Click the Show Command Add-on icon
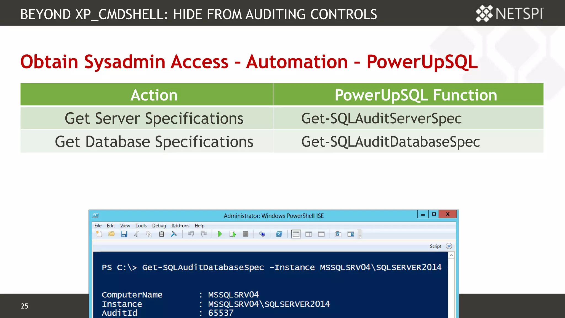The width and height of the screenshot is (565, 318). [351, 234]
